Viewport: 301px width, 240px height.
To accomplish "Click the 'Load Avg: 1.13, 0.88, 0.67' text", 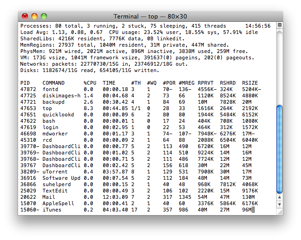I will (x=62, y=32).
